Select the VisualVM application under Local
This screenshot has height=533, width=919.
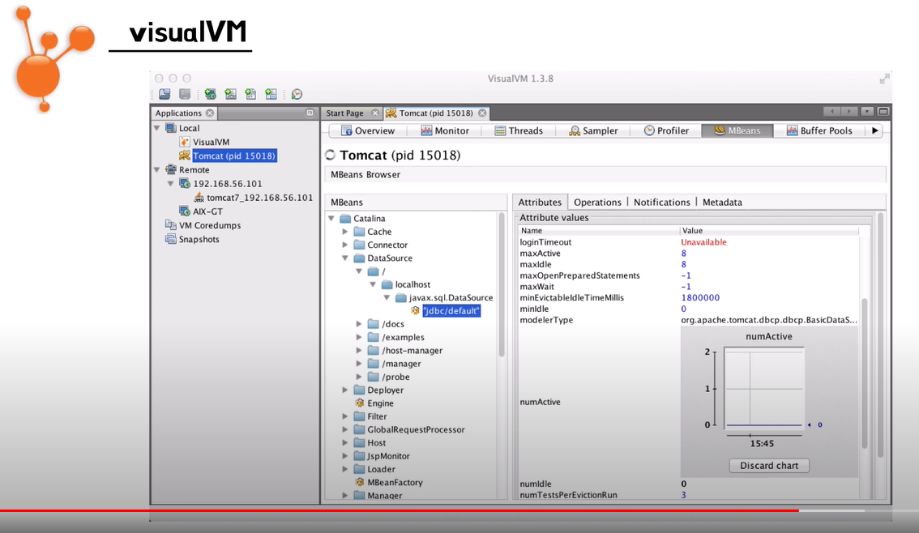(x=211, y=142)
